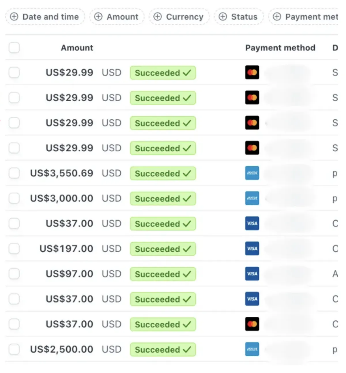Select the checkbox for US$2,500.00 payment

point(14,349)
